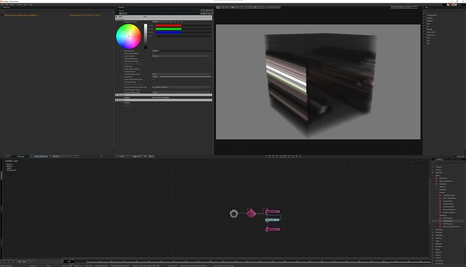The height and width of the screenshot is (267, 466).
Task: Adjust the Layer Alpha slider
Action: 186,76
